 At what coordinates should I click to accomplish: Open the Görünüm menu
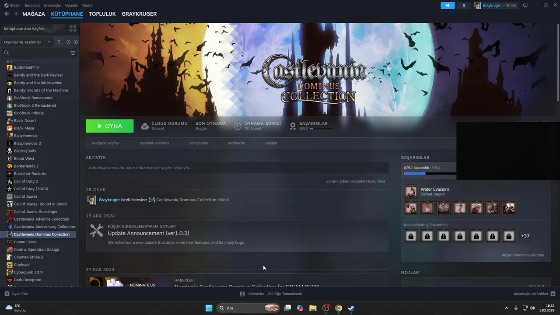click(32, 5)
